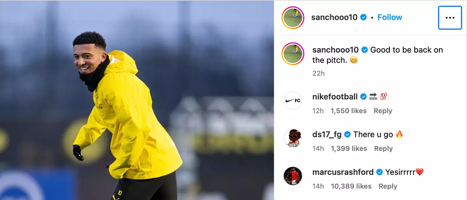Screen dimensions: 467x200
Task: Open nikefootball's Nike FC avatar
Action: (x=293, y=100)
